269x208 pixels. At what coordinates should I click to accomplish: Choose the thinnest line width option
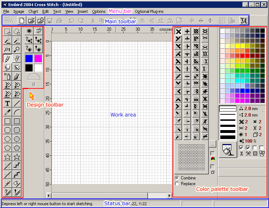pyautogui.click(x=228, y=109)
